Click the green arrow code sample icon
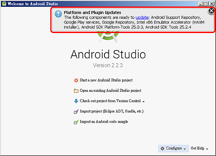This screenshot has height=156, width=216. click(76, 122)
